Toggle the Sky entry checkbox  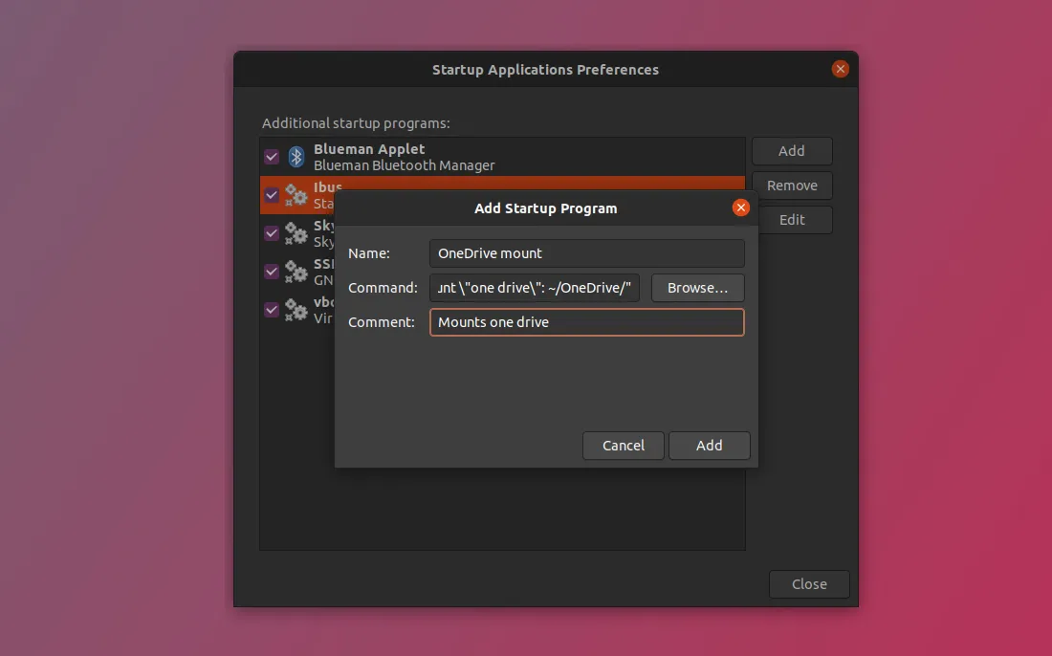(272, 233)
